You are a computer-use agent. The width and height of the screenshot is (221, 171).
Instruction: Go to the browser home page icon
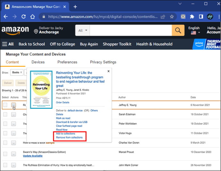[33, 17]
